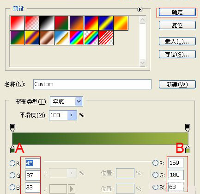The width and height of the screenshot is (200, 194).
Task: Select the light green color stop B
Action: point(188,150)
